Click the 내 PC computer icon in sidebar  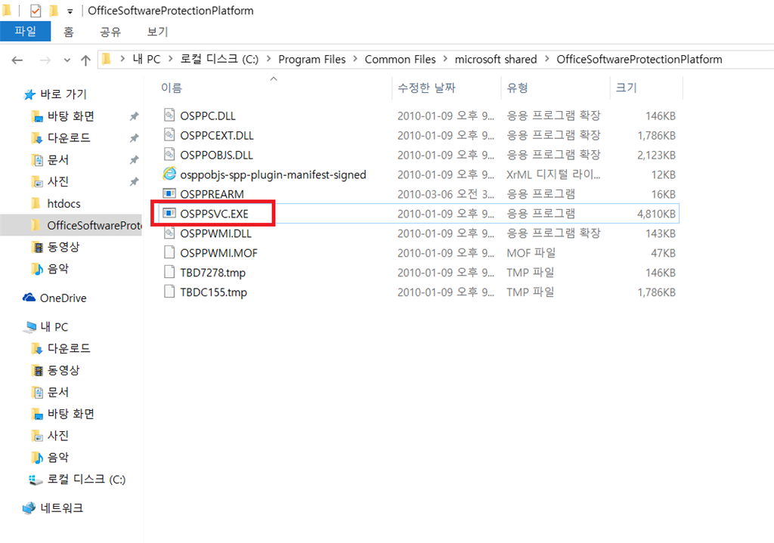30,326
